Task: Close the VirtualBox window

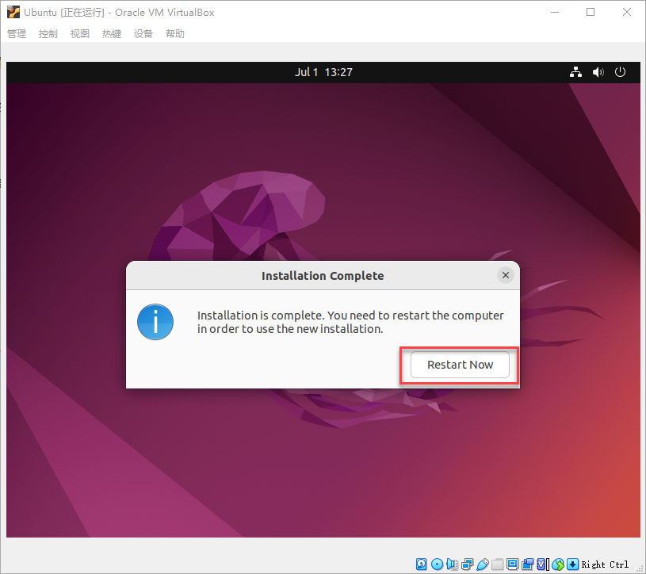Action: pos(627,12)
